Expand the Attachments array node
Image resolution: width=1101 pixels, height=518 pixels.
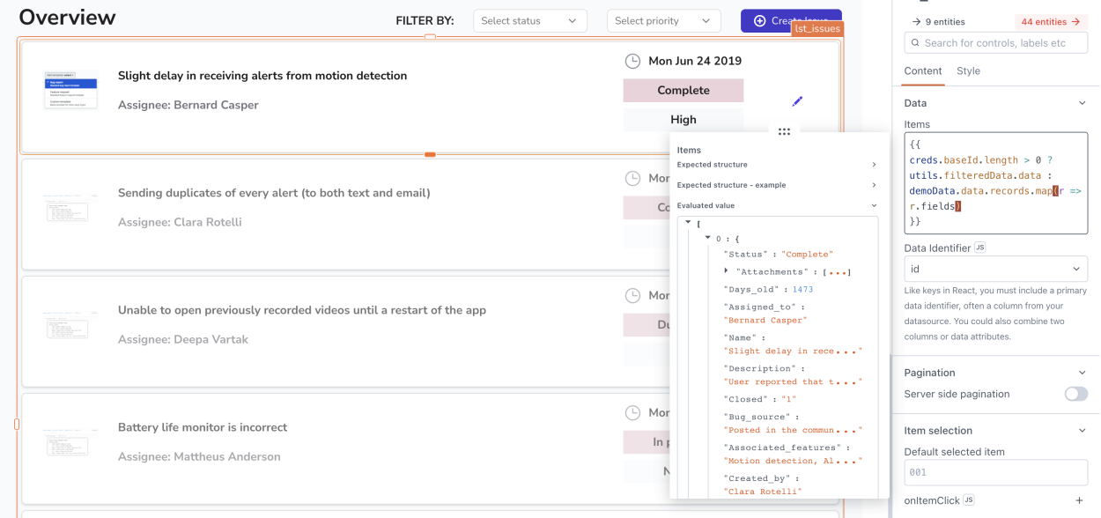coord(726,271)
